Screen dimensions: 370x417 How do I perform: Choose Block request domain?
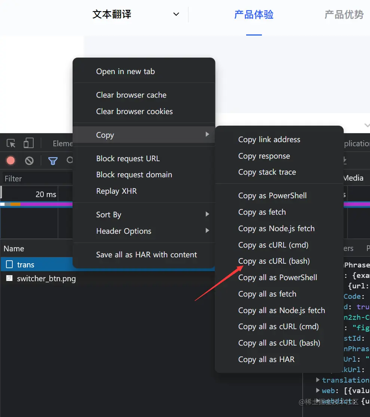144,175
